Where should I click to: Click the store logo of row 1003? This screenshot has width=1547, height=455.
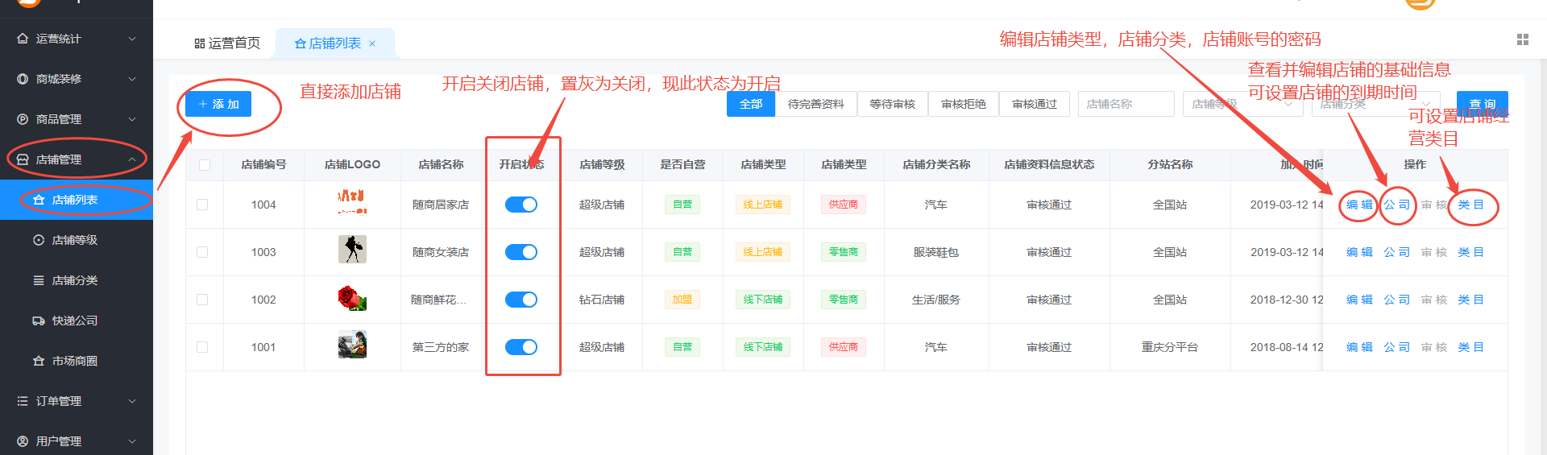[352, 250]
